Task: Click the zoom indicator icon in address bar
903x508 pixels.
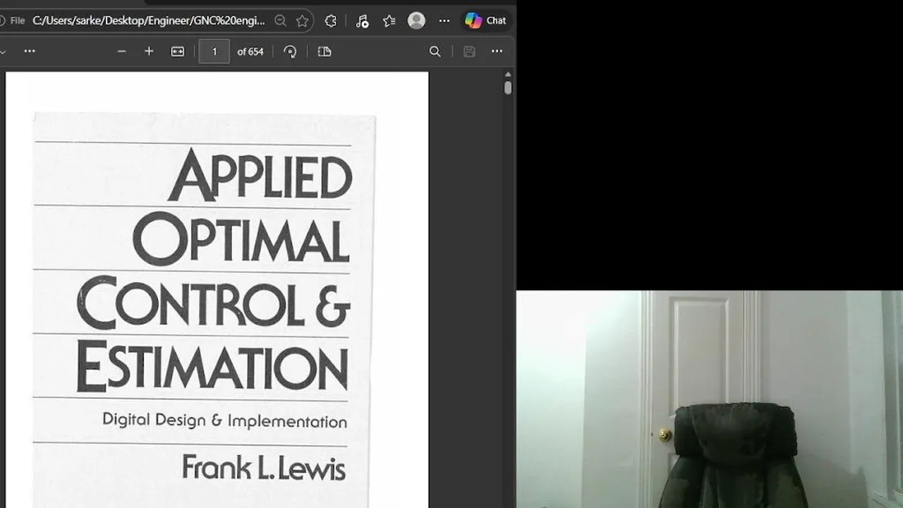Action: (280, 20)
